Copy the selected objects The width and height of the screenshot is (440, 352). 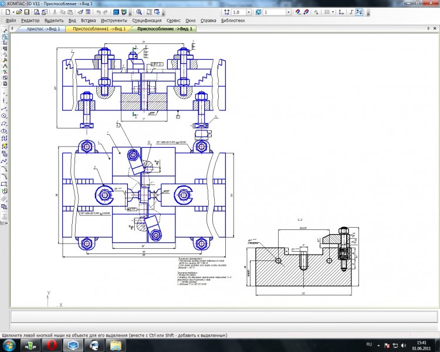(63, 12)
